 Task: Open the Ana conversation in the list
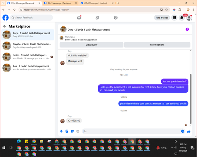pos(28,68)
